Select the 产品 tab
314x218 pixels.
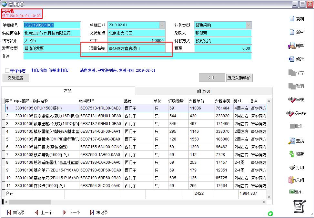(67, 91)
